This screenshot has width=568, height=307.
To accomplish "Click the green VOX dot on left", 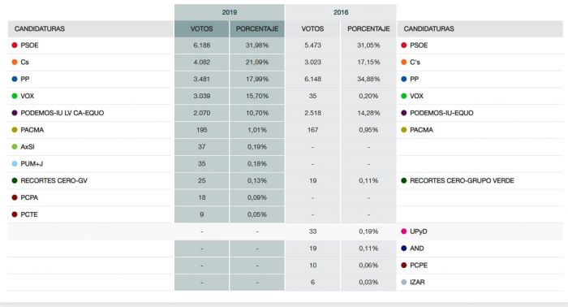I will point(15,96).
